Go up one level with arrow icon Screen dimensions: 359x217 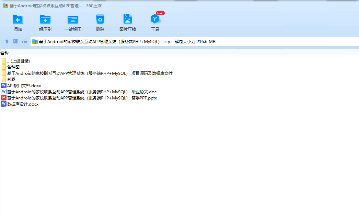[7, 41]
